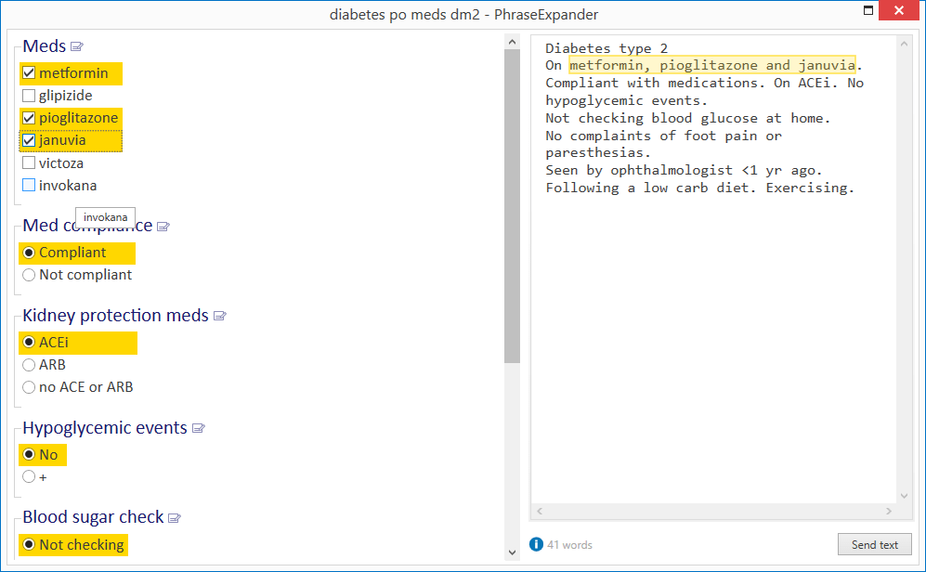
Task: Uncheck the januvia checkbox
Action: [x=29, y=140]
